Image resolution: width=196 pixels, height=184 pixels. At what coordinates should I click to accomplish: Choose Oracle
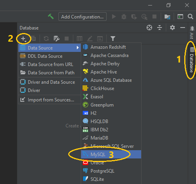(x=111, y=163)
